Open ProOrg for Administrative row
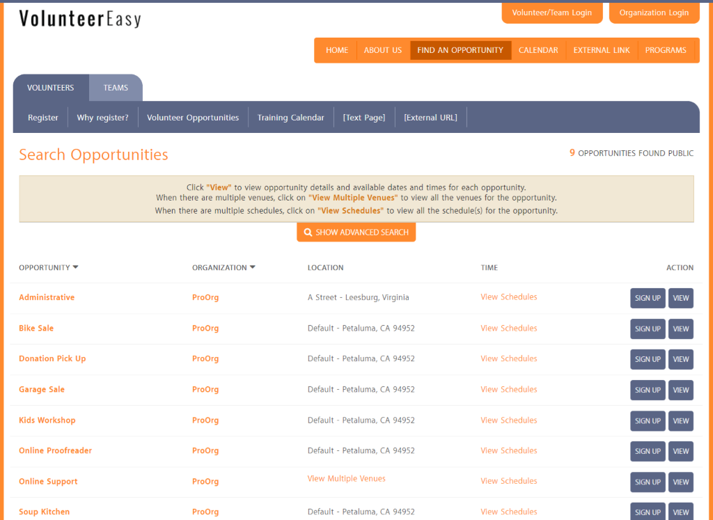Image resolution: width=713 pixels, height=520 pixels. pyautogui.click(x=205, y=297)
